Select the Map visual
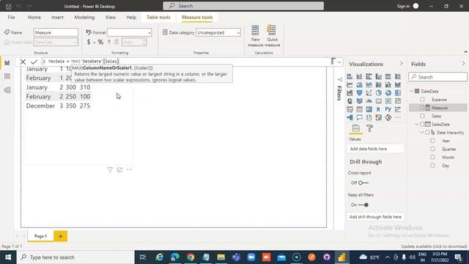 click(x=350, y=101)
